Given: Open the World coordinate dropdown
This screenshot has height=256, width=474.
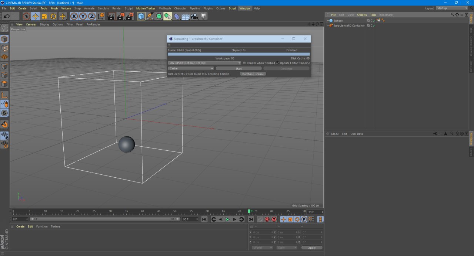Looking at the screenshot, I should (x=263, y=248).
